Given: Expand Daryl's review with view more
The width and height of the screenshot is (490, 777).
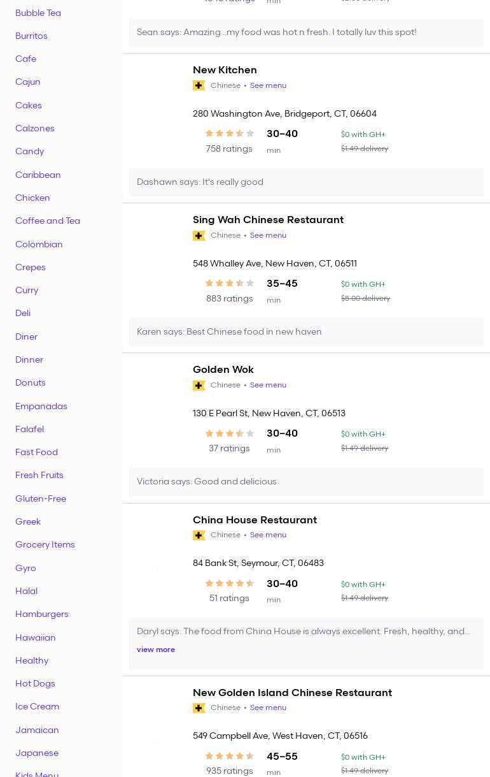Looking at the screenshot, I should click(x=155, y=650).
